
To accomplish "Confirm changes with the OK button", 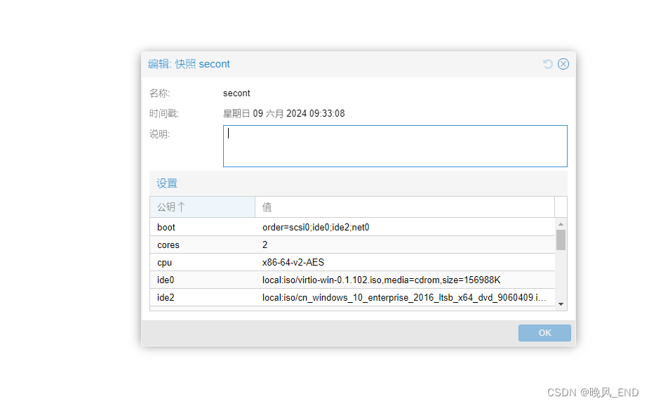I will 544,333.
